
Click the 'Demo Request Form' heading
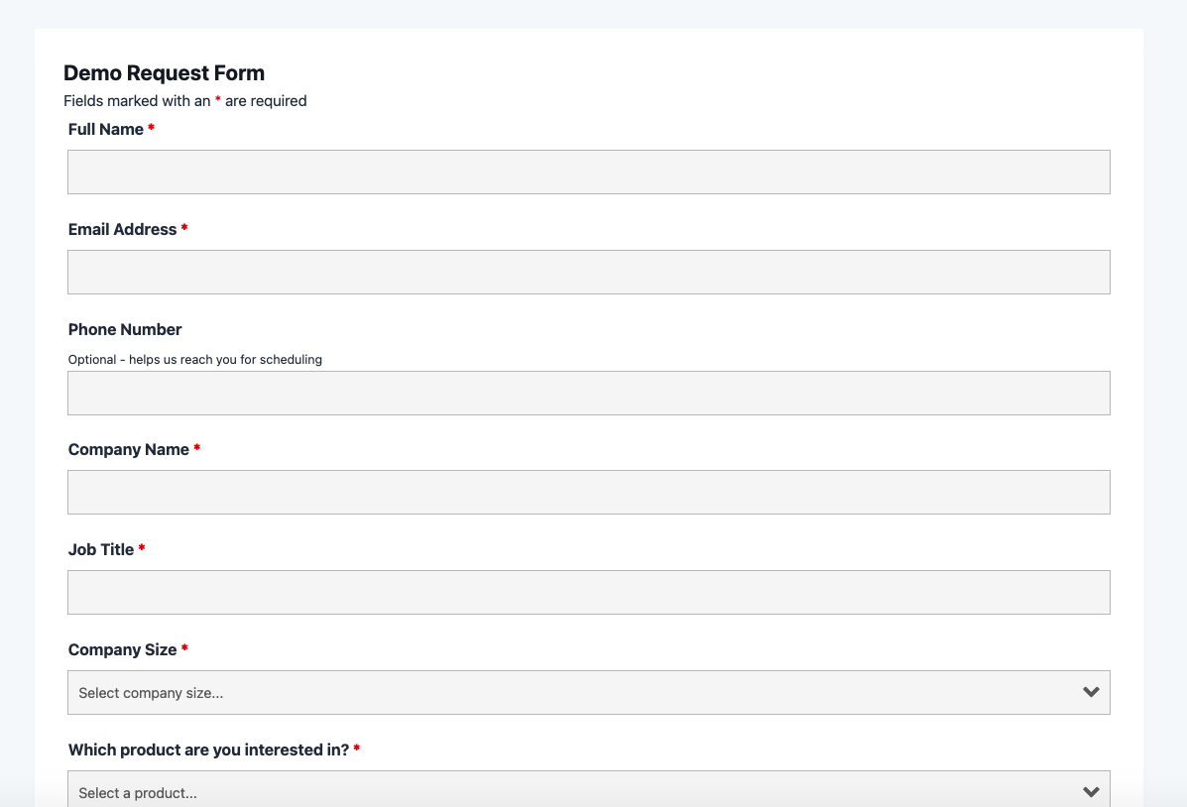[164, 72]
